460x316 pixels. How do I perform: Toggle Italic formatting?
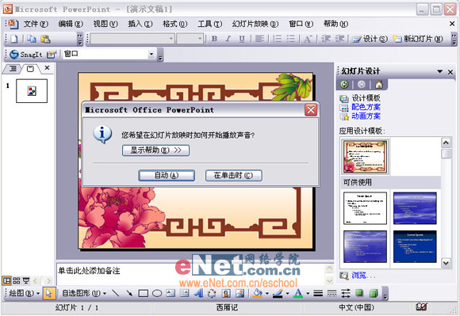click(x=228, y=39)
